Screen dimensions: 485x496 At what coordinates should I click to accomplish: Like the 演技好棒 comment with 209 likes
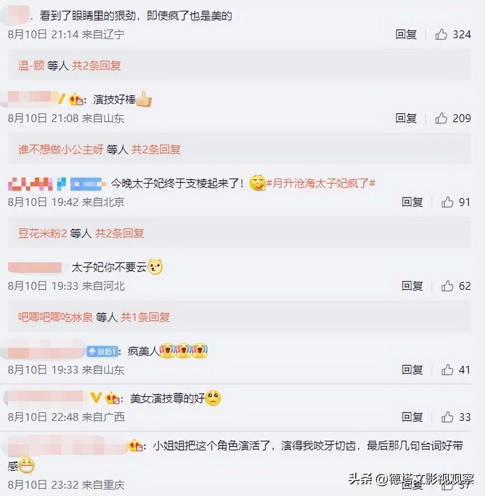pos(441,118)
